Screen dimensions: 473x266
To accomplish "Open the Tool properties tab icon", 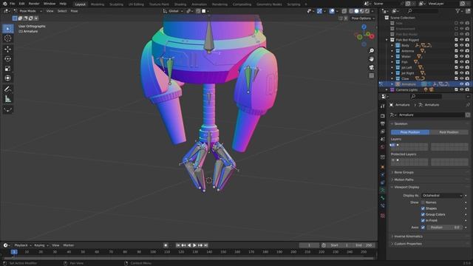I will 383,106.
